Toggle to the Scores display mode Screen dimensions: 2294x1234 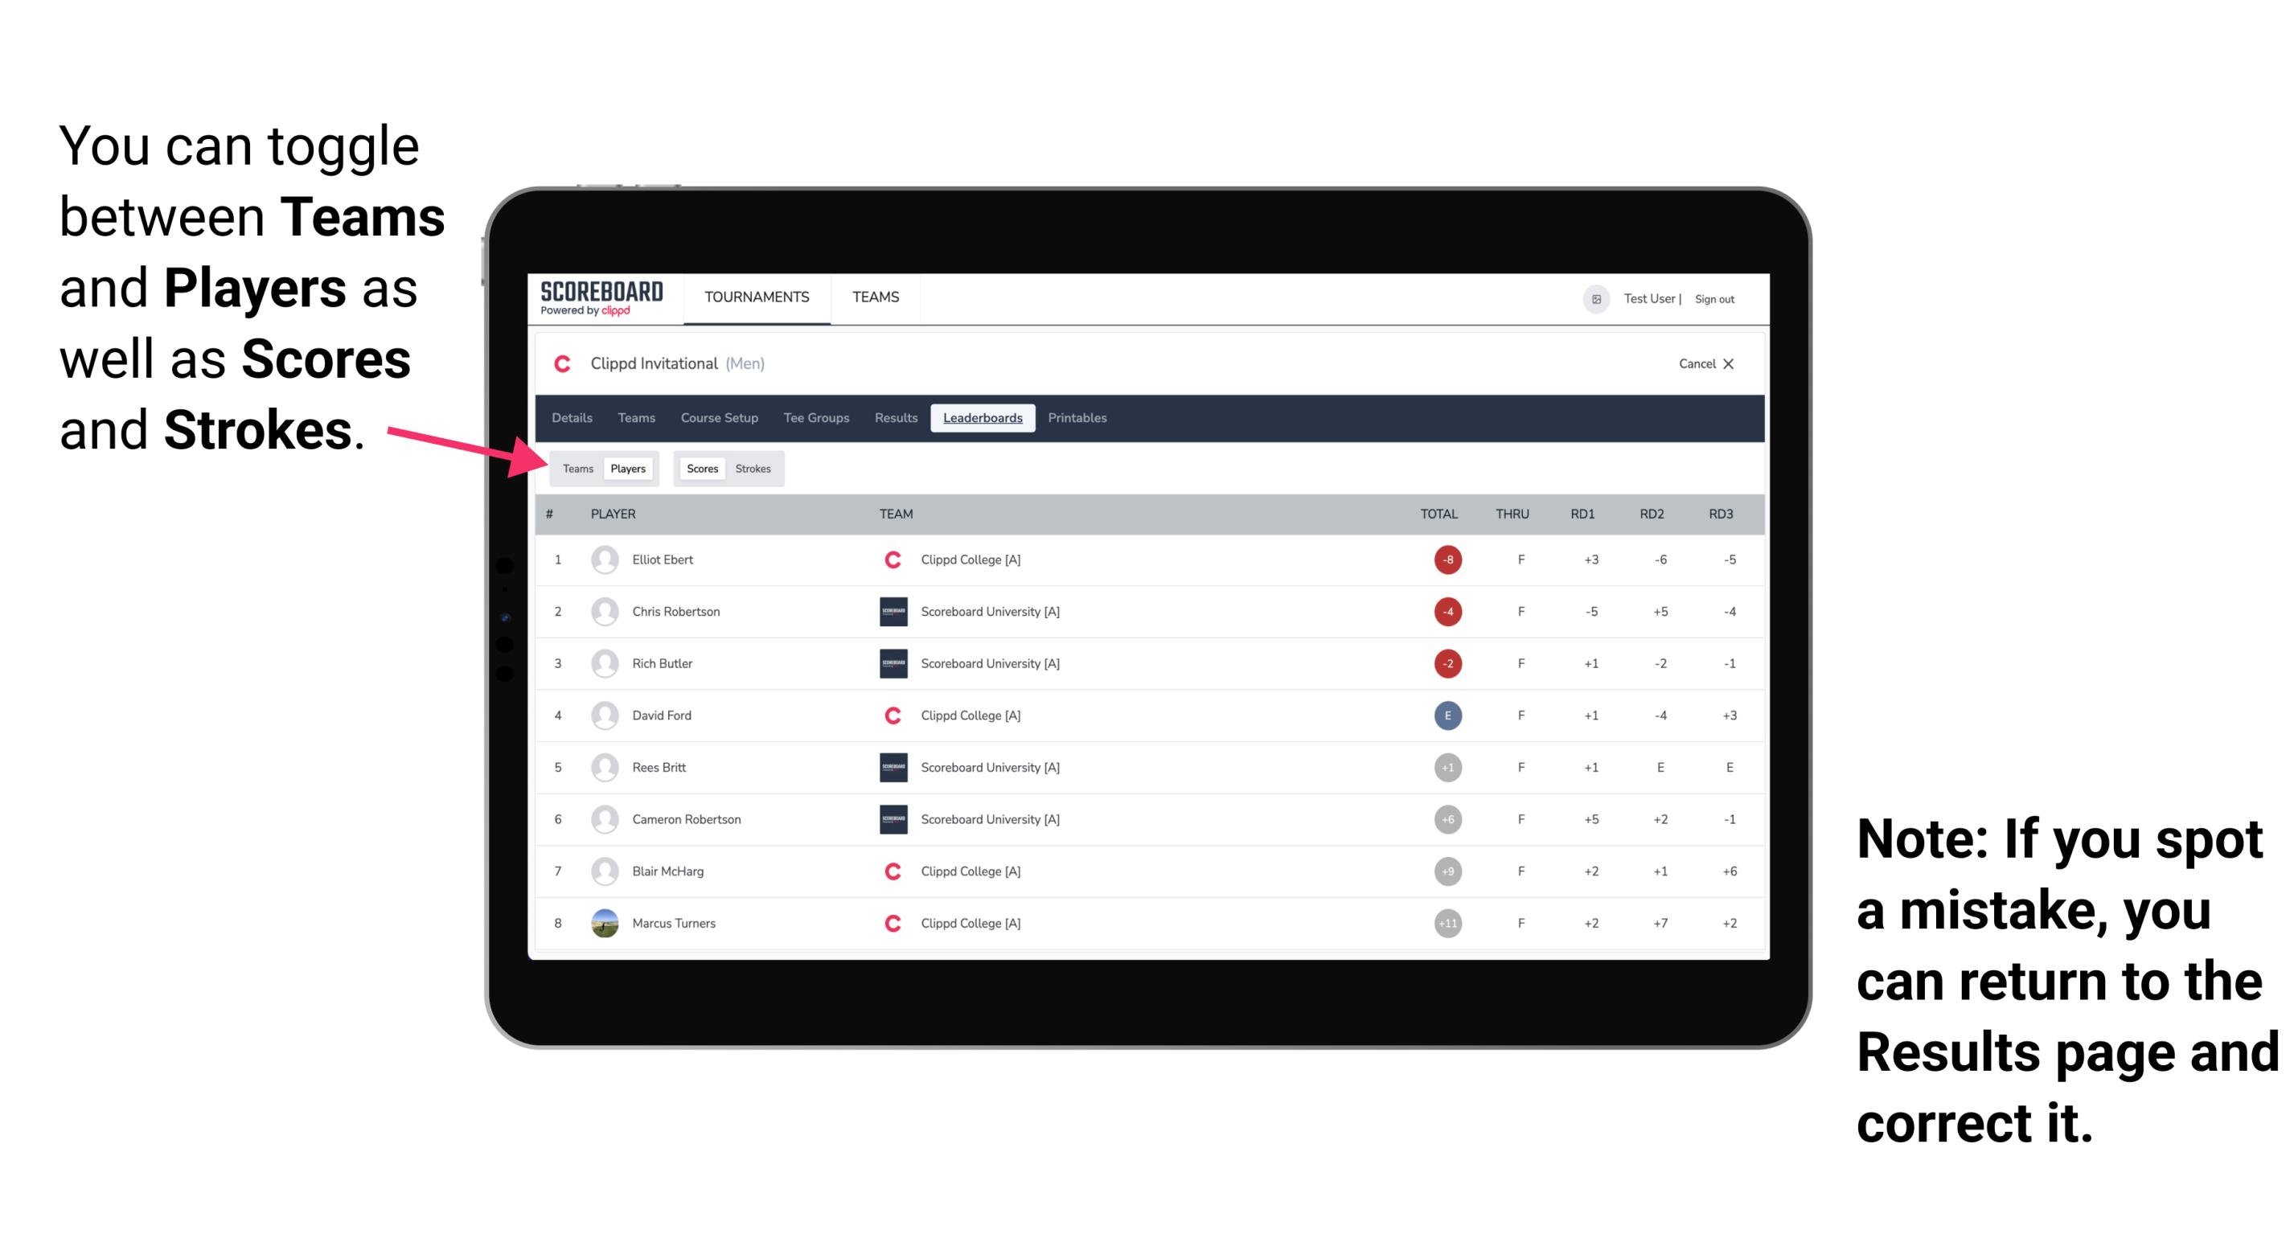[700, 468]
